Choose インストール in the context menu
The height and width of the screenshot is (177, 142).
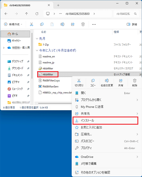(105, 121)
